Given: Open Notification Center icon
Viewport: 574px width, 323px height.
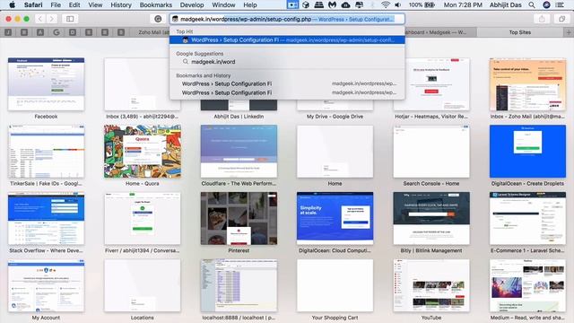Looking at the screenshot, I should (x=560, y=4).
